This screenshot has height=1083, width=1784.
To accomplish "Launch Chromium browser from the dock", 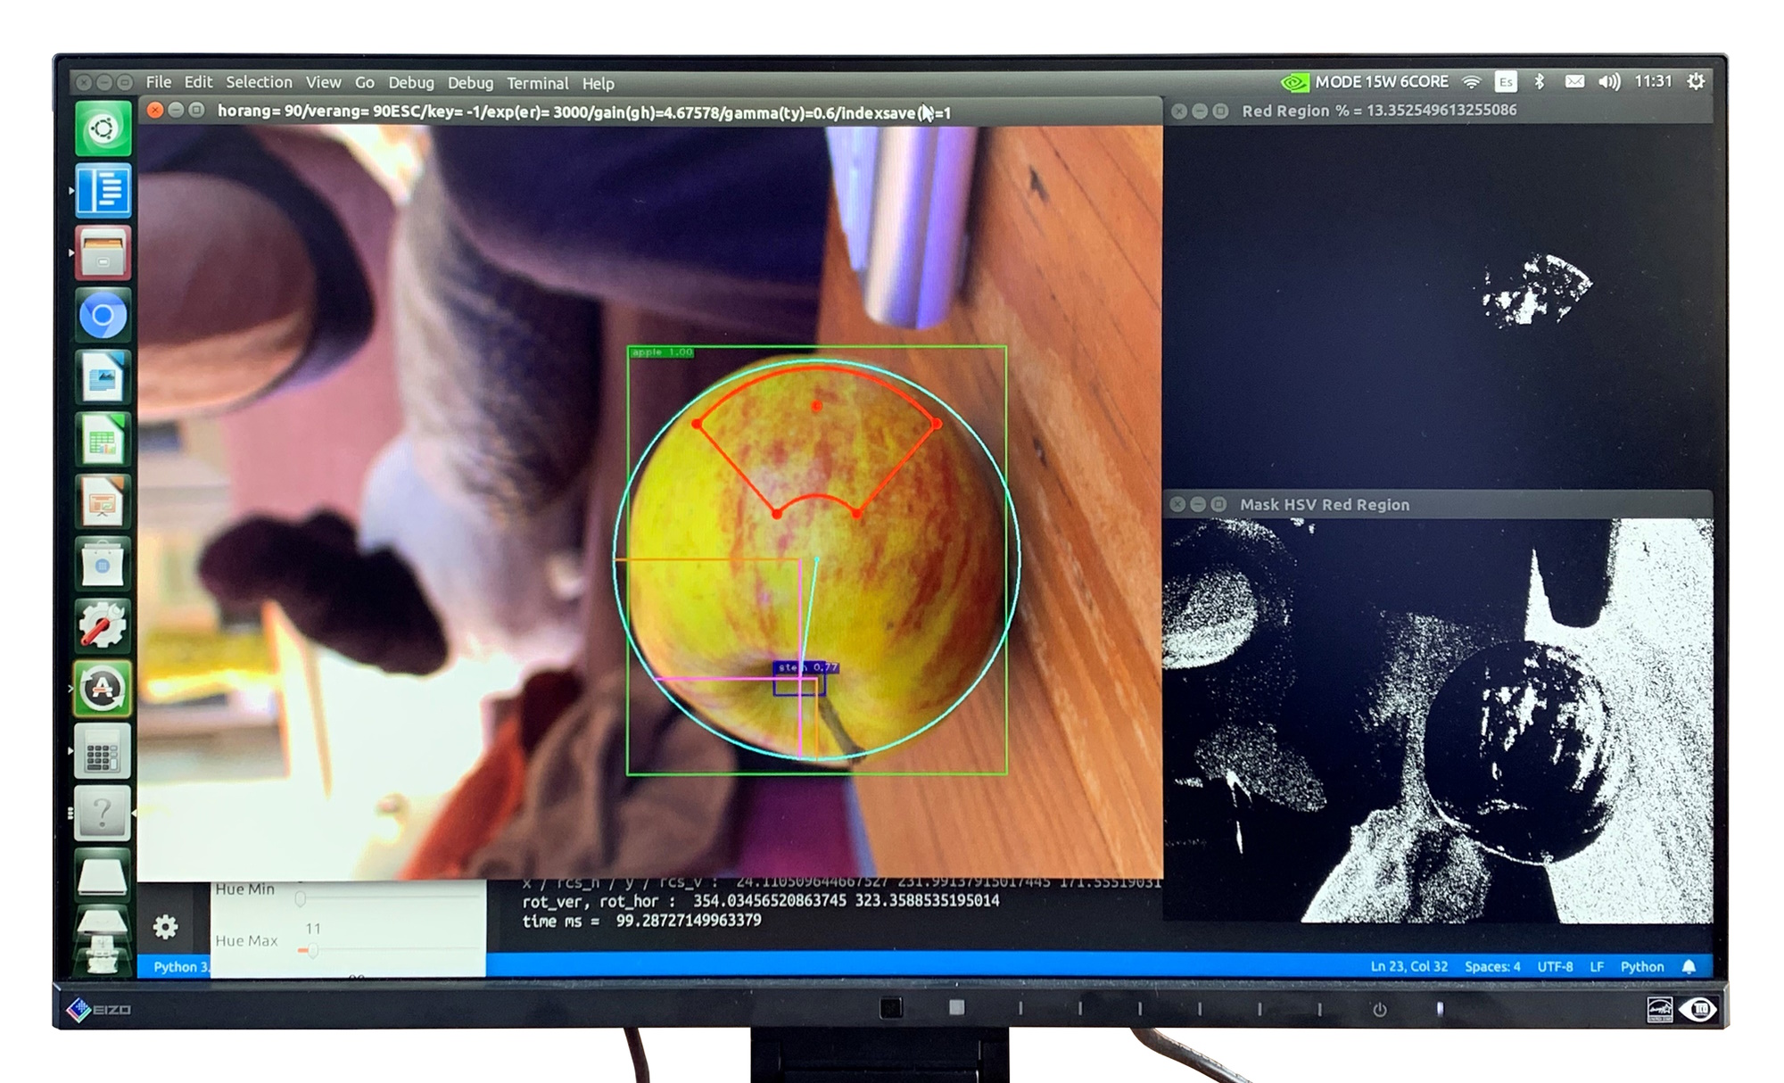I will click(103, 316).
